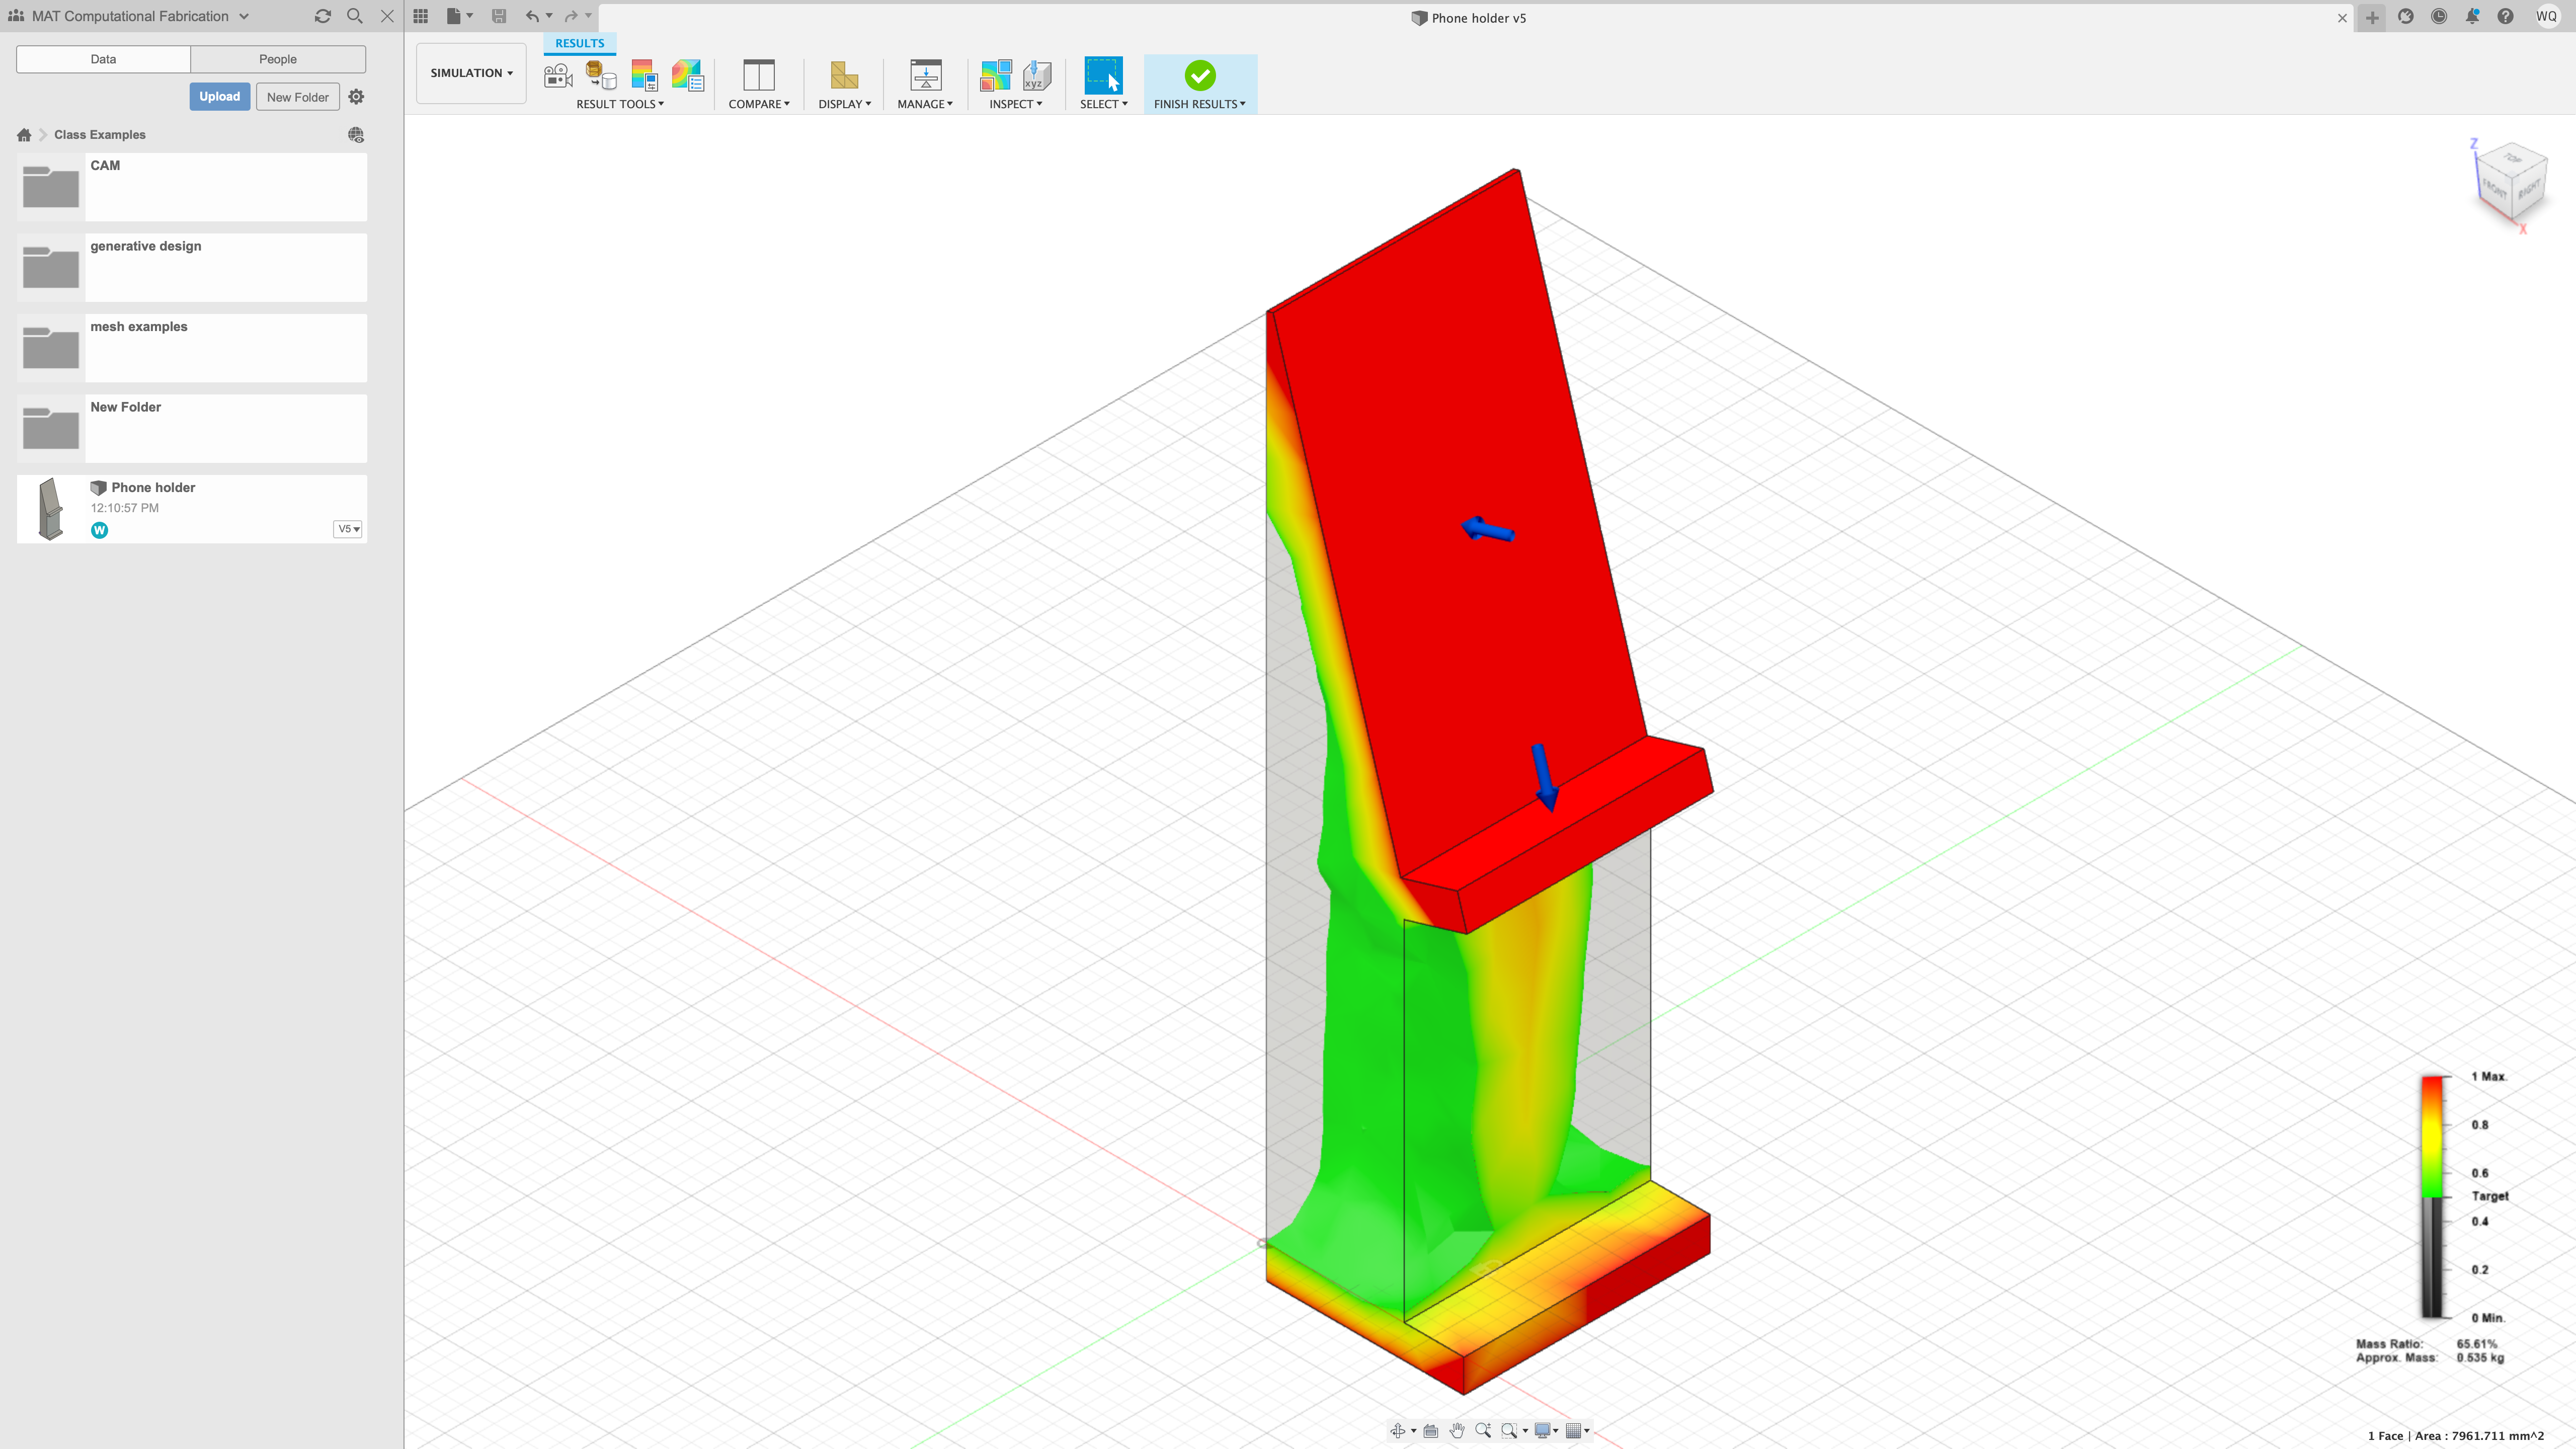The image size is (2576, 1449).
Task: Click the Inspect surface probes icon
Action: click(x=996, y=76)
